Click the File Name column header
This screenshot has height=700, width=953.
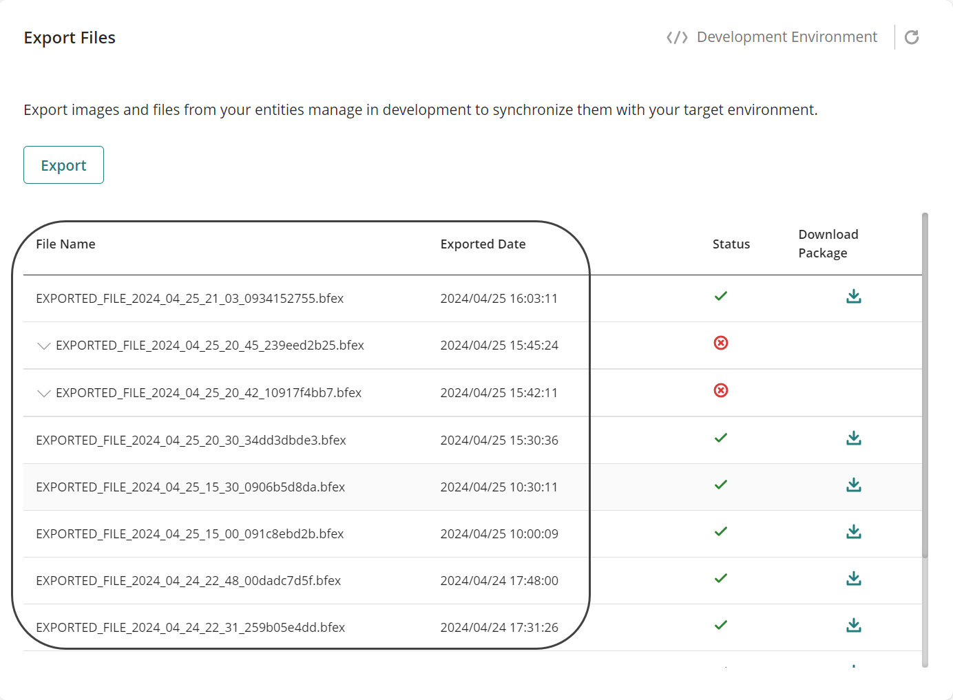(65, 244)
